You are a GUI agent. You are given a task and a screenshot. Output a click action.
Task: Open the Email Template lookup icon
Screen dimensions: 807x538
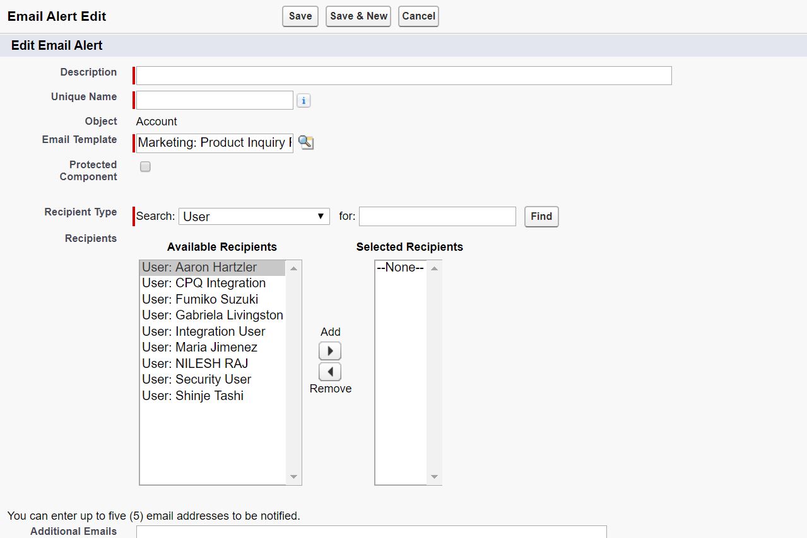click(x=306, y=142)
